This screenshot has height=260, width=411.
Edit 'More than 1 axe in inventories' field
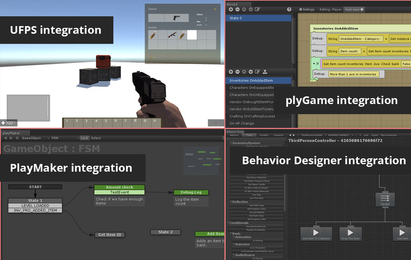354,74
